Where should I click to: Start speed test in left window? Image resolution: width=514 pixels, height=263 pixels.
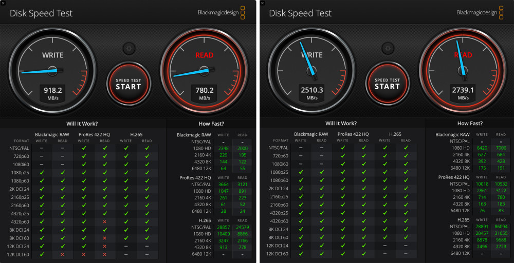coord(128,84)
